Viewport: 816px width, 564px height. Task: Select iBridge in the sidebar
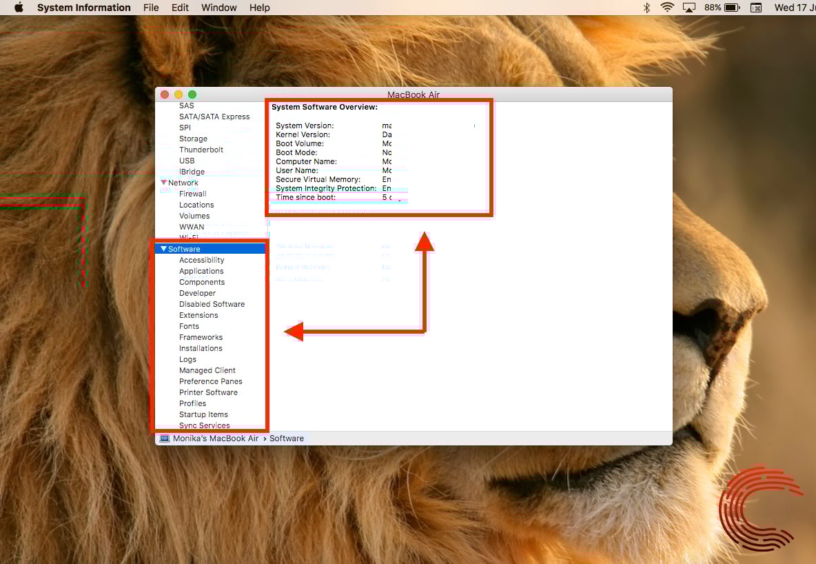(192, 172)
